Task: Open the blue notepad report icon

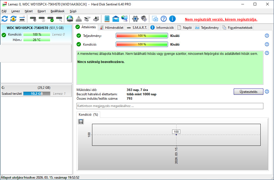Action: pyautogui.click(x=107, y=19)
